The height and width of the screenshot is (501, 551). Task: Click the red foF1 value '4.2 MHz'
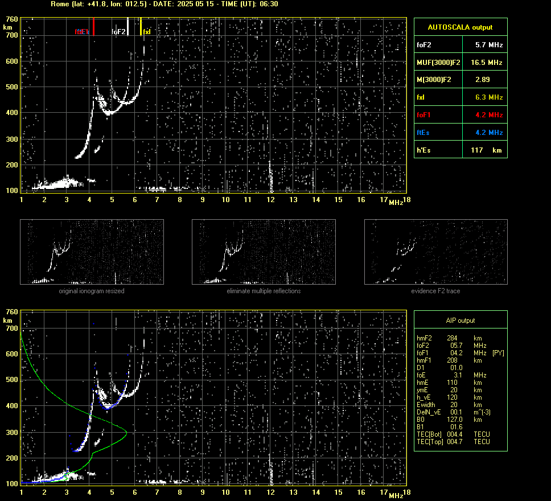point(489,114)
